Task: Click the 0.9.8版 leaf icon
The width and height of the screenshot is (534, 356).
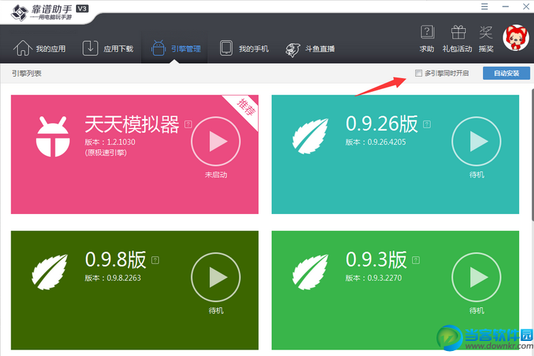Action: [49, 272]
